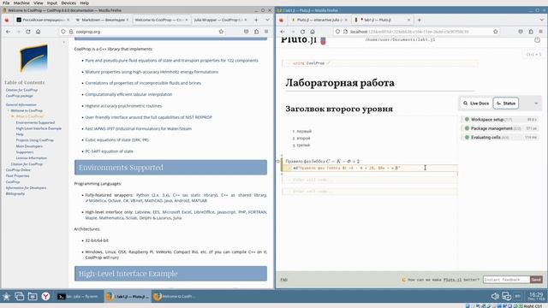Open home page in the Pluto Firefox window
548x308 pixels.
coord(313,32)
